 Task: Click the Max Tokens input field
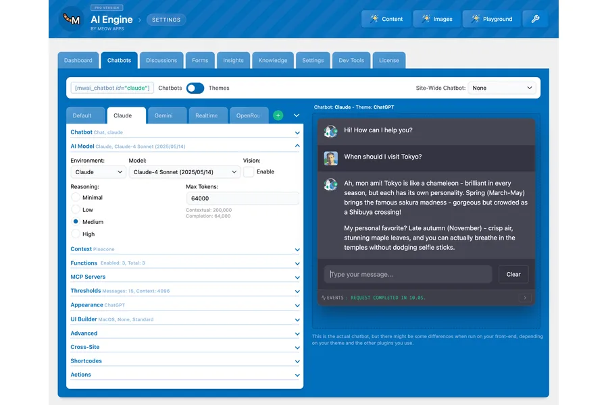click(x=243, y=198)
